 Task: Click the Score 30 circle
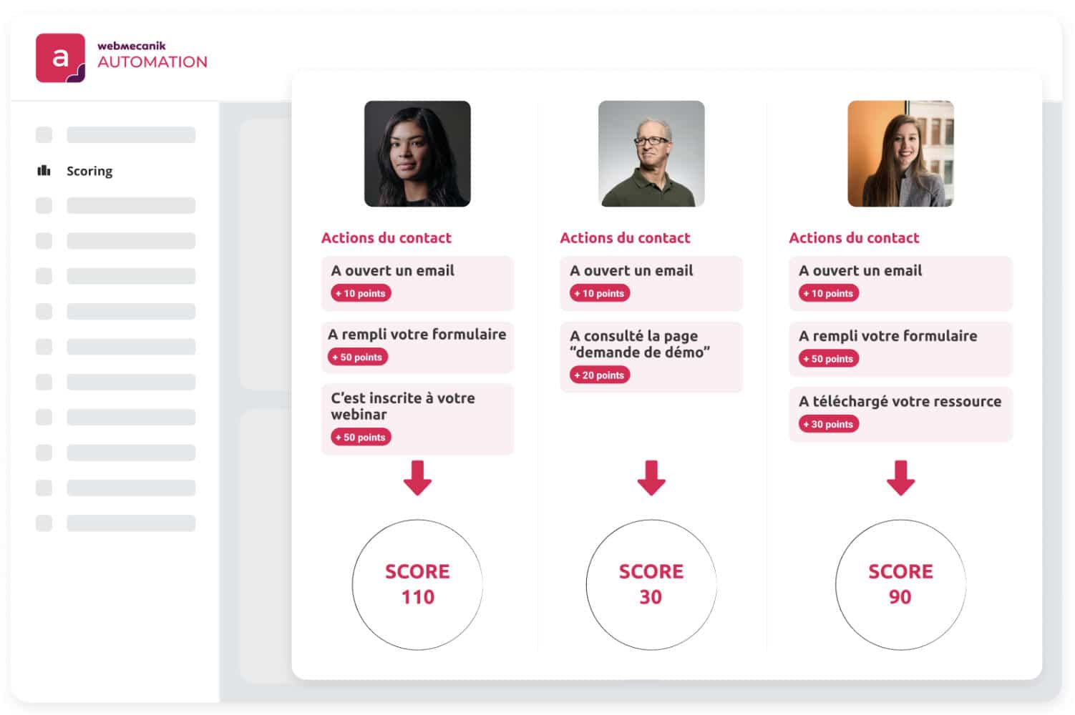[x=651, y=584]
